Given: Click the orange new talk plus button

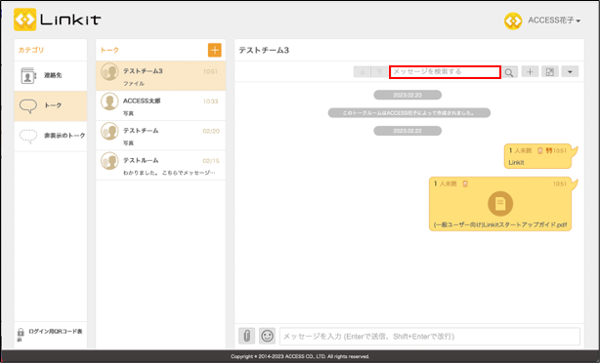Looking at the screenshot, I should tap(214, 50).
